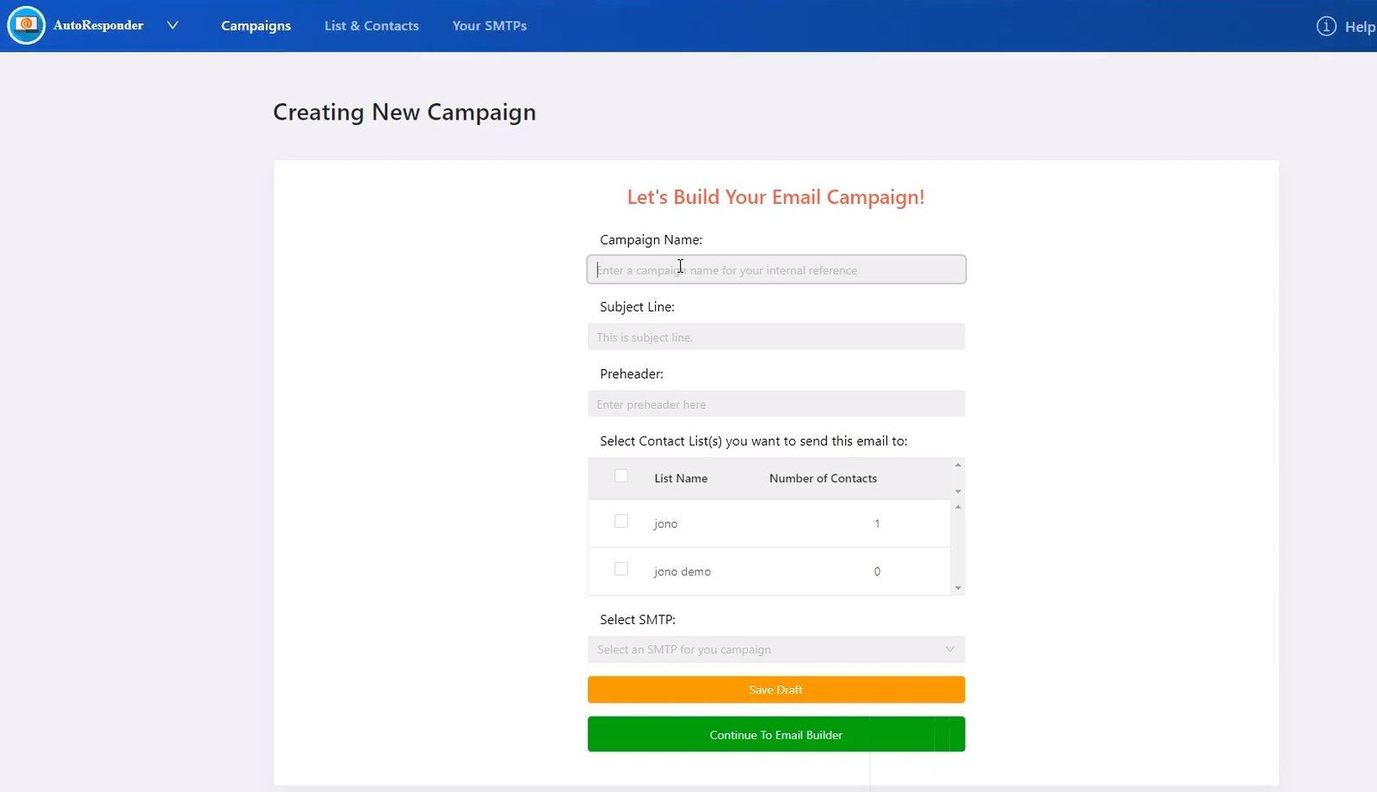
Task: Open Your SMTPs page
Action: pos(489,26)
